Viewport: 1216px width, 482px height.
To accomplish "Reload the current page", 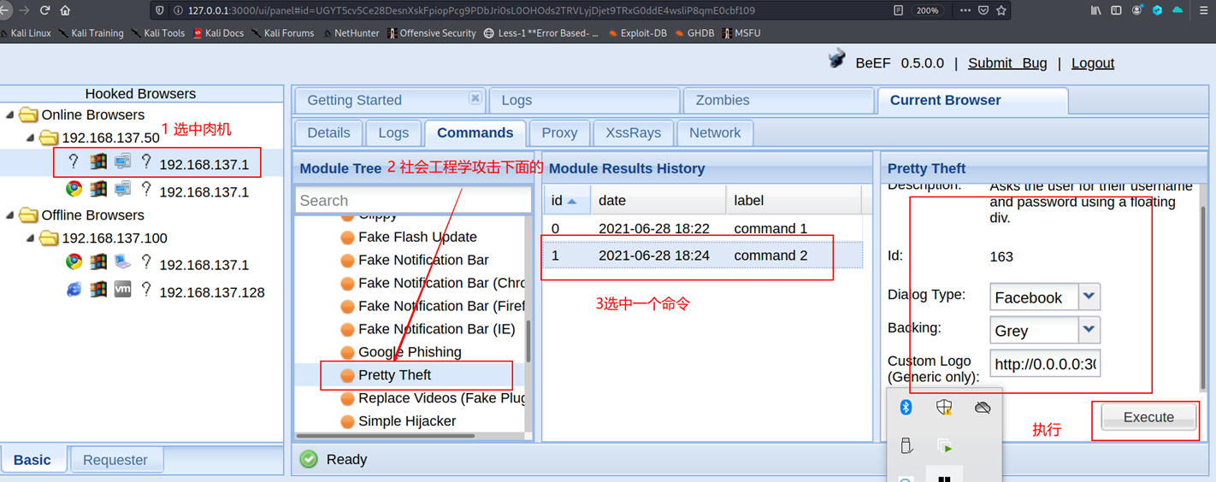I will (x=44, y=10).
